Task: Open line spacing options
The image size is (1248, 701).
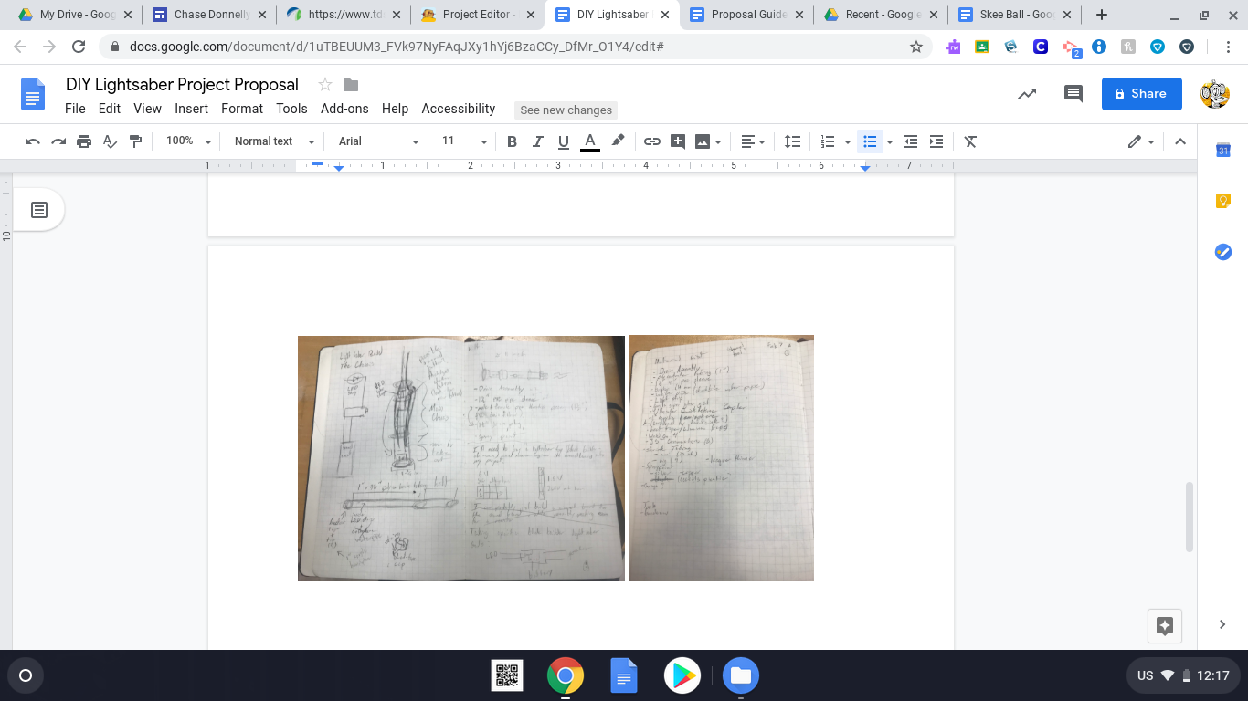Action: point(792,141)
